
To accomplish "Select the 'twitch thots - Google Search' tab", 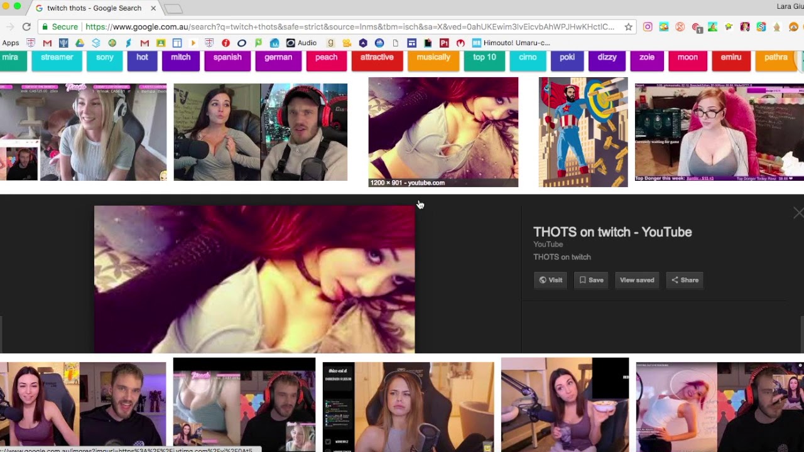I will coord(94,8).
